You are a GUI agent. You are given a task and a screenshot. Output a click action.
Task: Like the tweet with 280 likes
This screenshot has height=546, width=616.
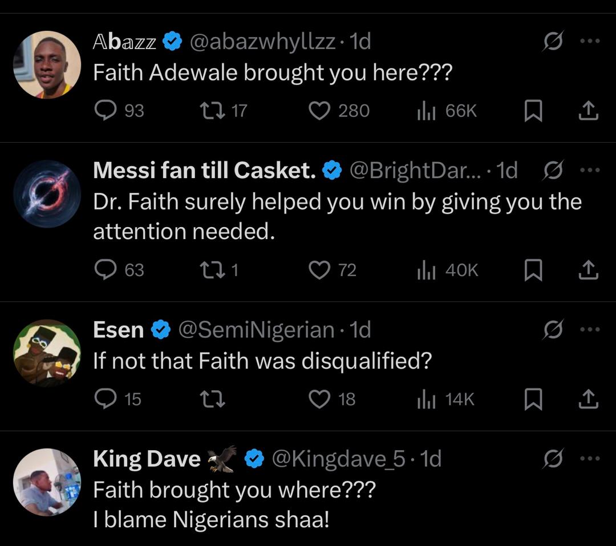(x=319, y=110)
